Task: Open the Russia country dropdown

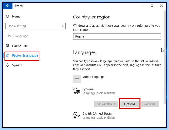Action: [x=117, y=36]
